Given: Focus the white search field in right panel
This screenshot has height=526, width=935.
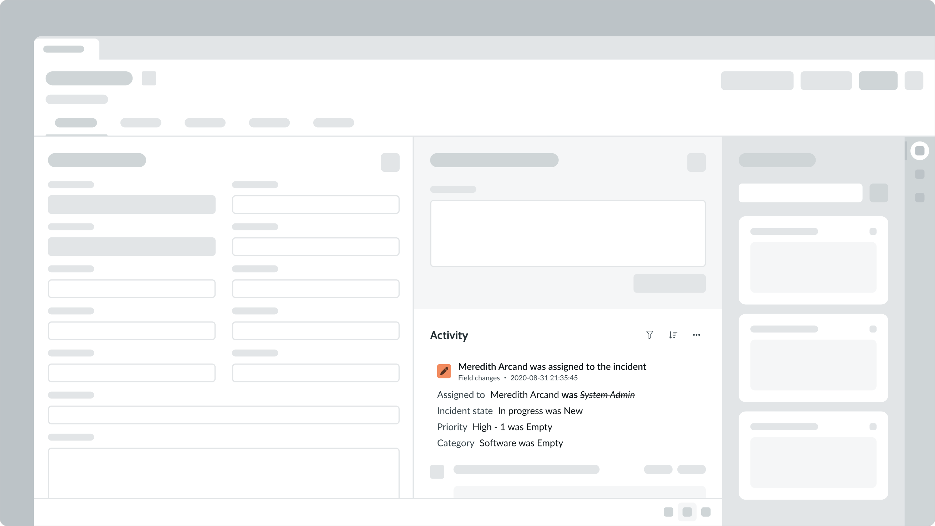Looking at the screenshot, I should point(800,193).
